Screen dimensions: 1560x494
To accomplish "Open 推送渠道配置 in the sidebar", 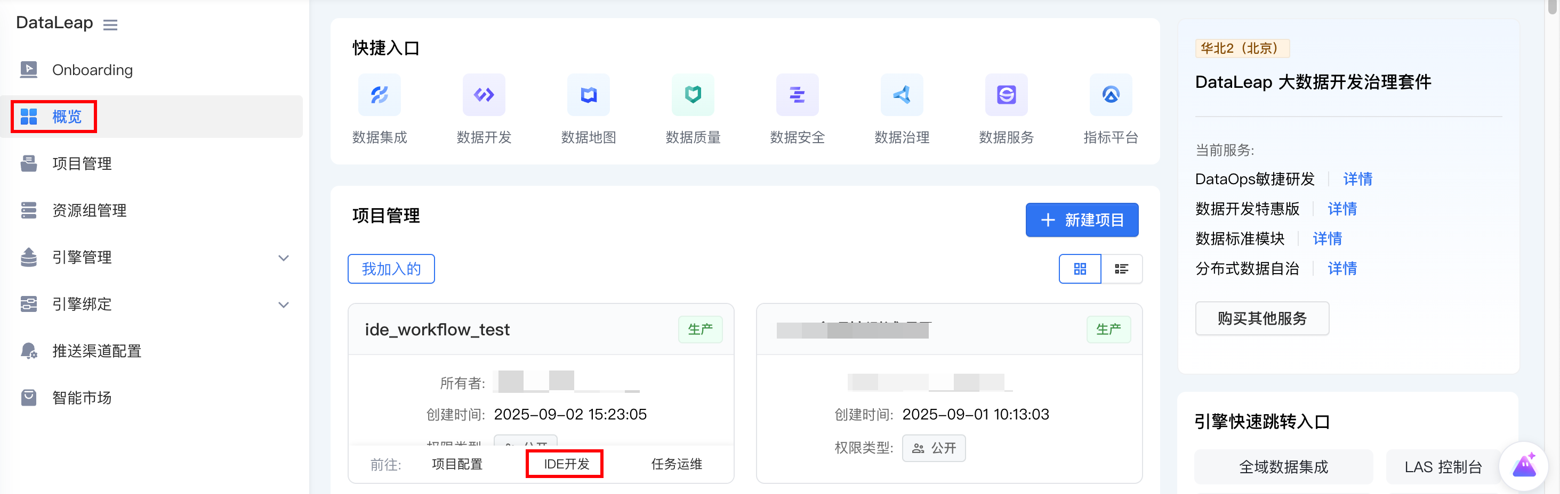I will coord(151,351).
